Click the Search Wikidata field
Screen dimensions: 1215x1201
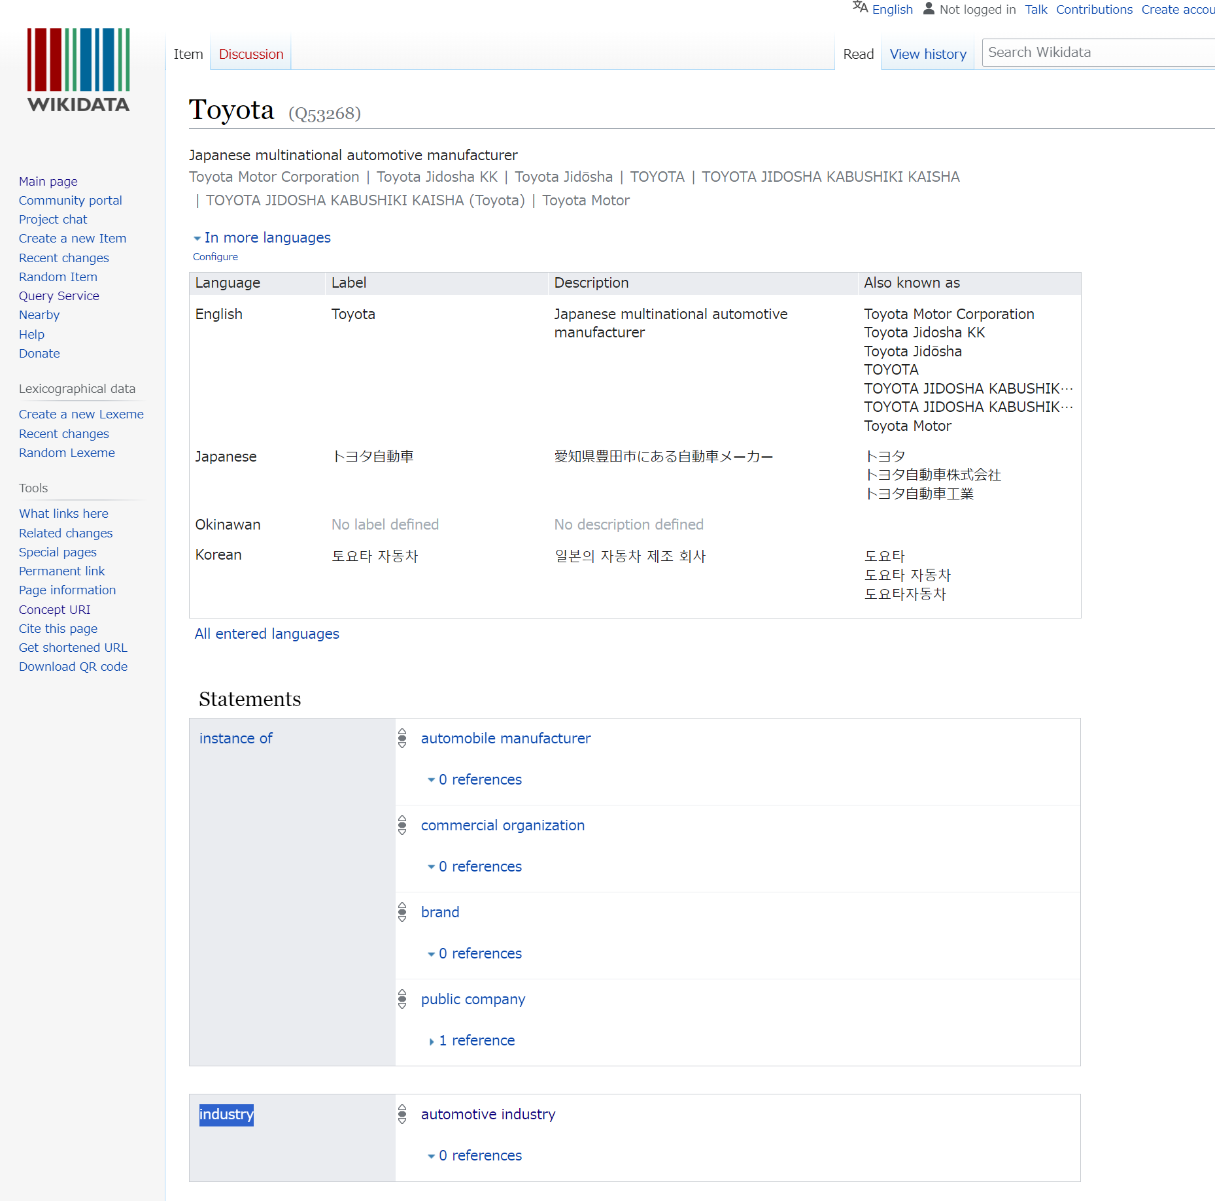1099,52
